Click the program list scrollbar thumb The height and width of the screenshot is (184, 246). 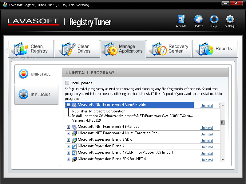point(222,123)
